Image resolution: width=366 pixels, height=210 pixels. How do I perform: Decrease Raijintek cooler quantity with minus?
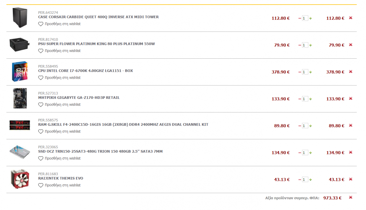coord(300,180)
